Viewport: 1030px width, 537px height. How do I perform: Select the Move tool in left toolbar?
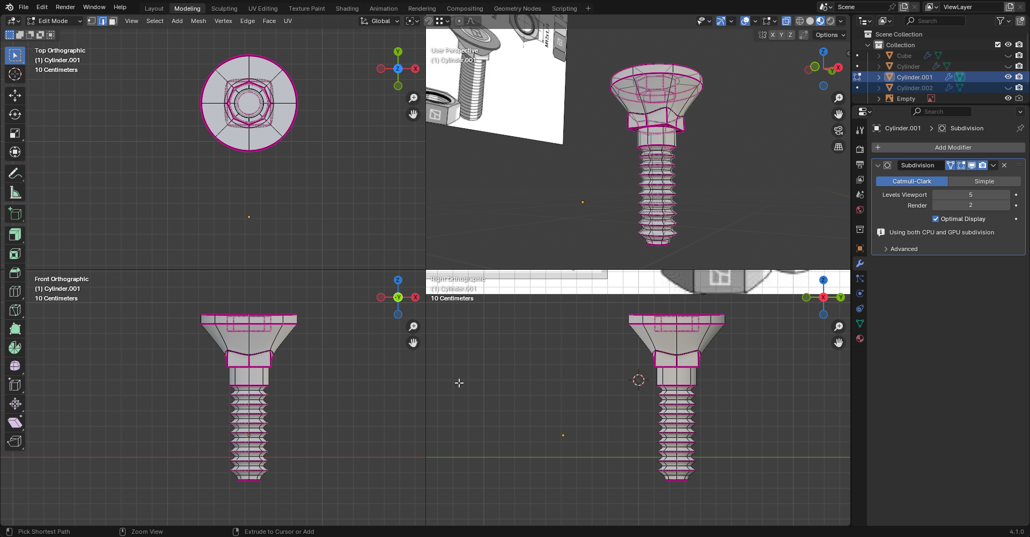pyautogui.click(x=15, y=95)
